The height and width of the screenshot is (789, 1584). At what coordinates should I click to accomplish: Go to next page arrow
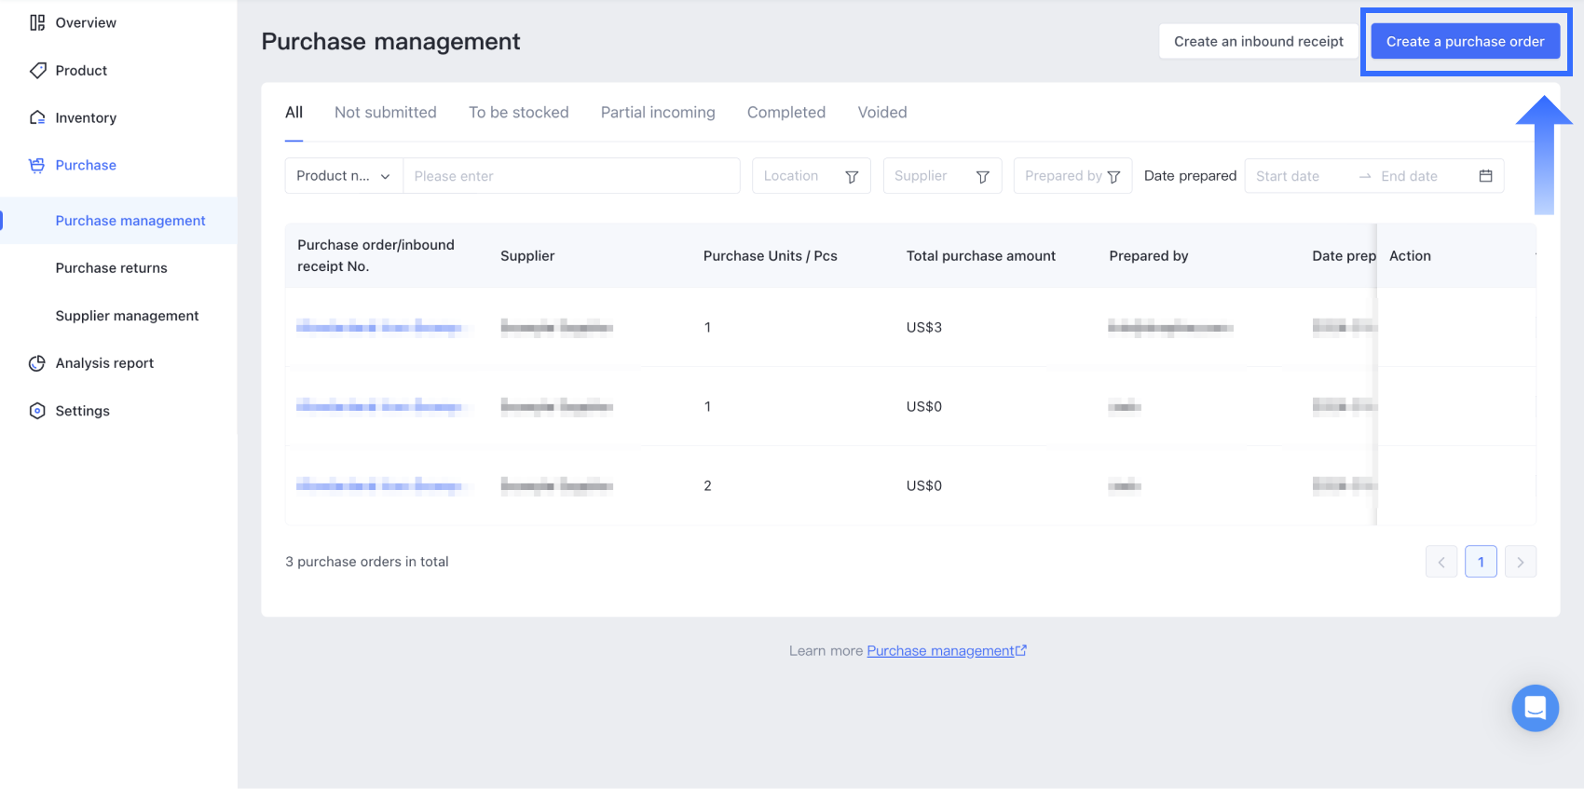(x=1521, y=562)
